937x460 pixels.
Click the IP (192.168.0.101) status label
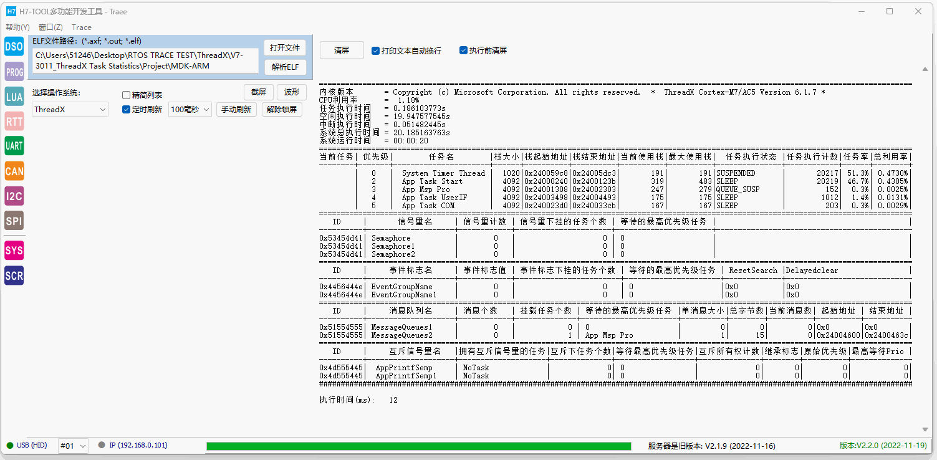(x=138, y=446)
